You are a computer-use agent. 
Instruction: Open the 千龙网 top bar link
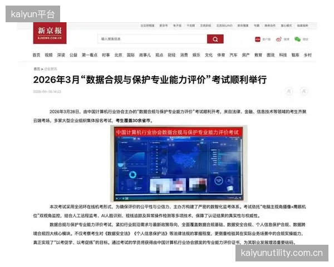click(191, 26)
